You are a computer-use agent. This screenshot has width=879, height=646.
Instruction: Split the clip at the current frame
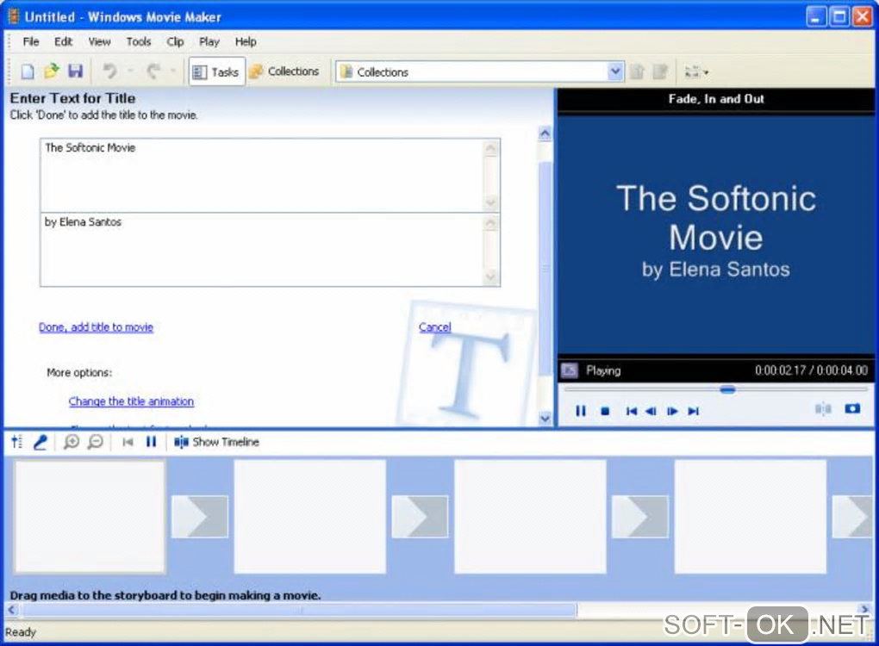click(823, 409)
